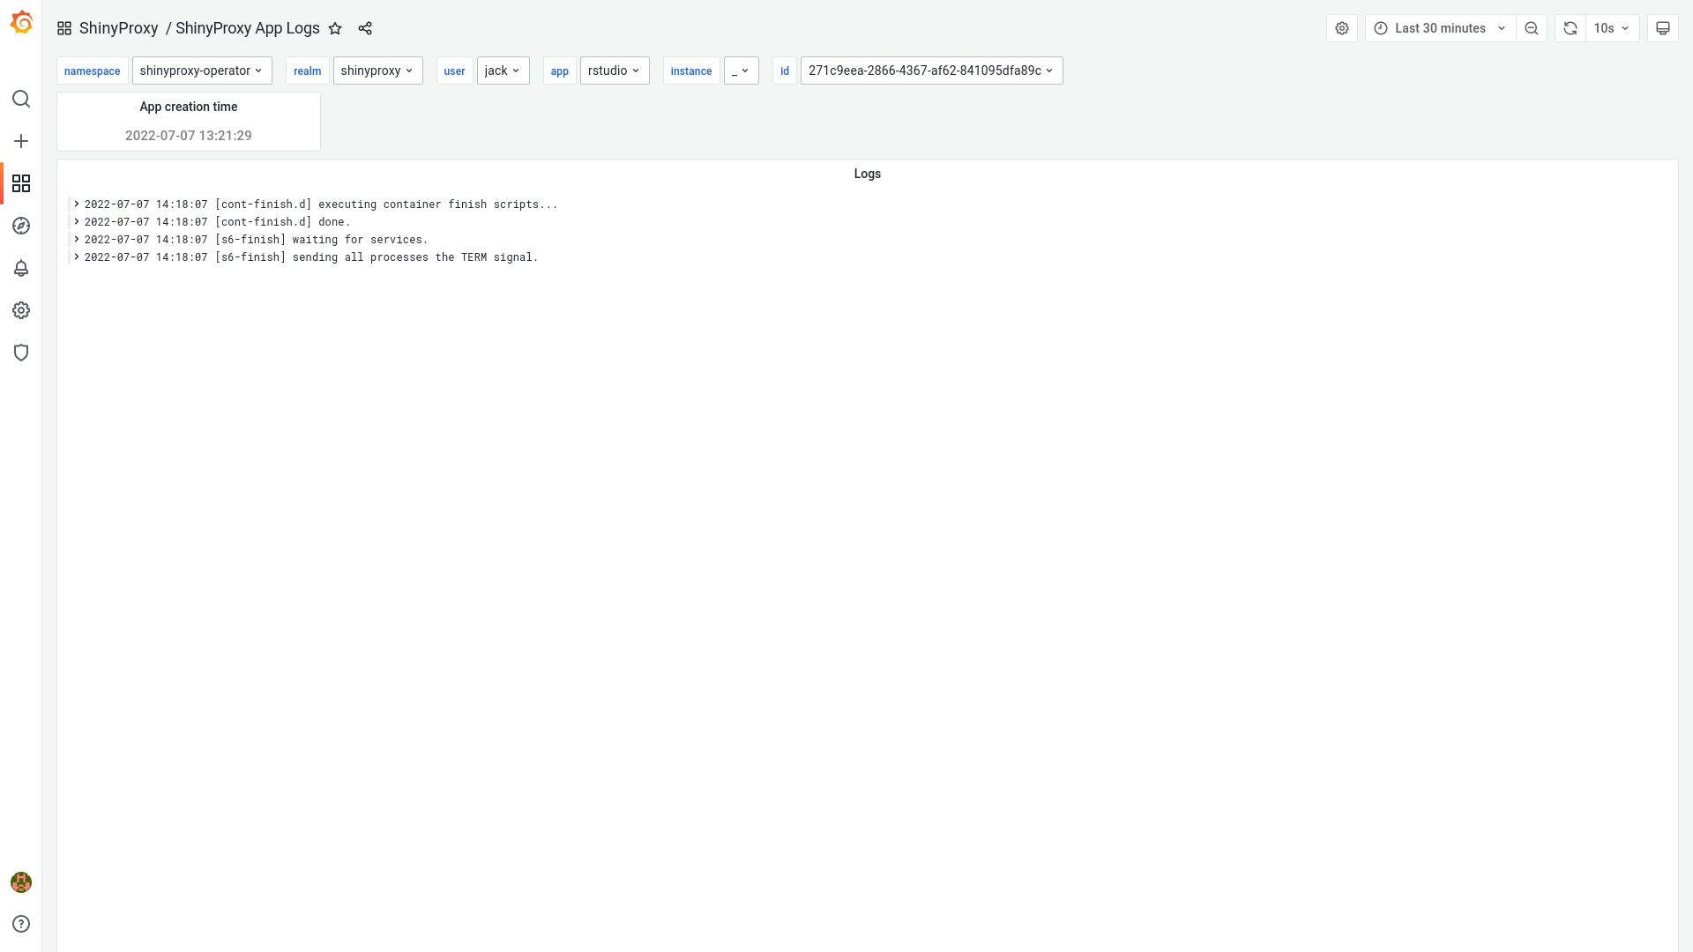Zoom out the time range

[1532, 28]
